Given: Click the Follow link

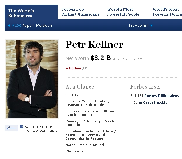Looking at the screenshot, I should click(x=75, y=68).
